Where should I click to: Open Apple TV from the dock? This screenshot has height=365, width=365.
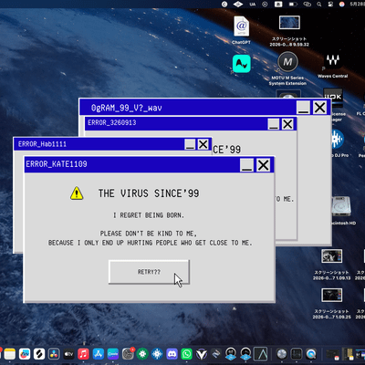(68, 354)
